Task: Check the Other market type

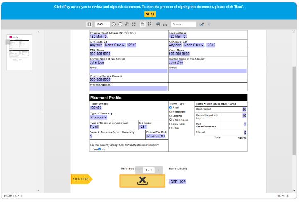Action: (170, 128)
